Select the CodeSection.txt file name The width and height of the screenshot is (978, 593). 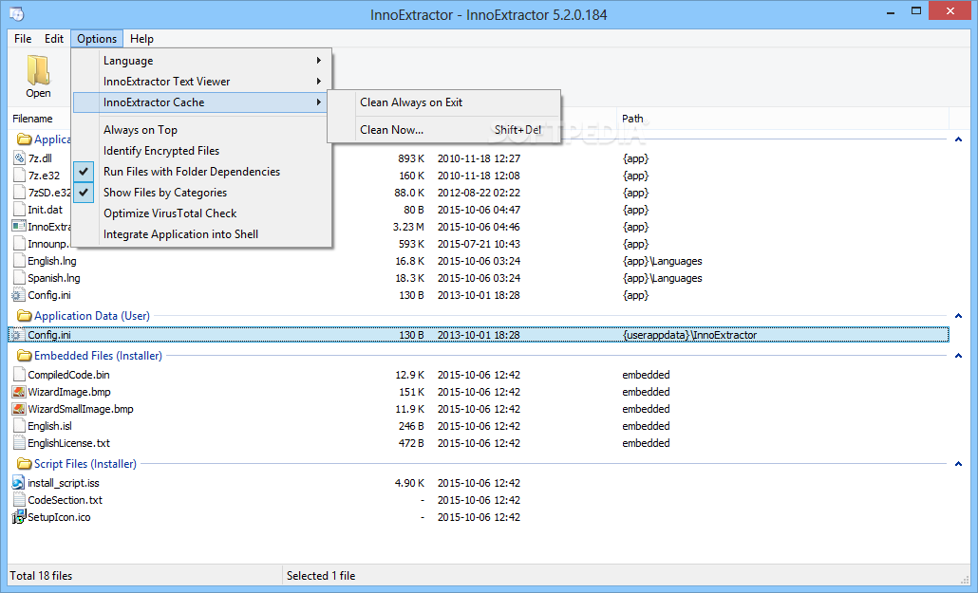pos(65,500)
